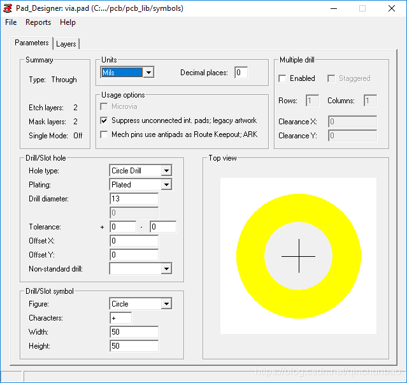
Task: Expand the Drill symbol Figure dropdown
Action: tap(166, 304)
